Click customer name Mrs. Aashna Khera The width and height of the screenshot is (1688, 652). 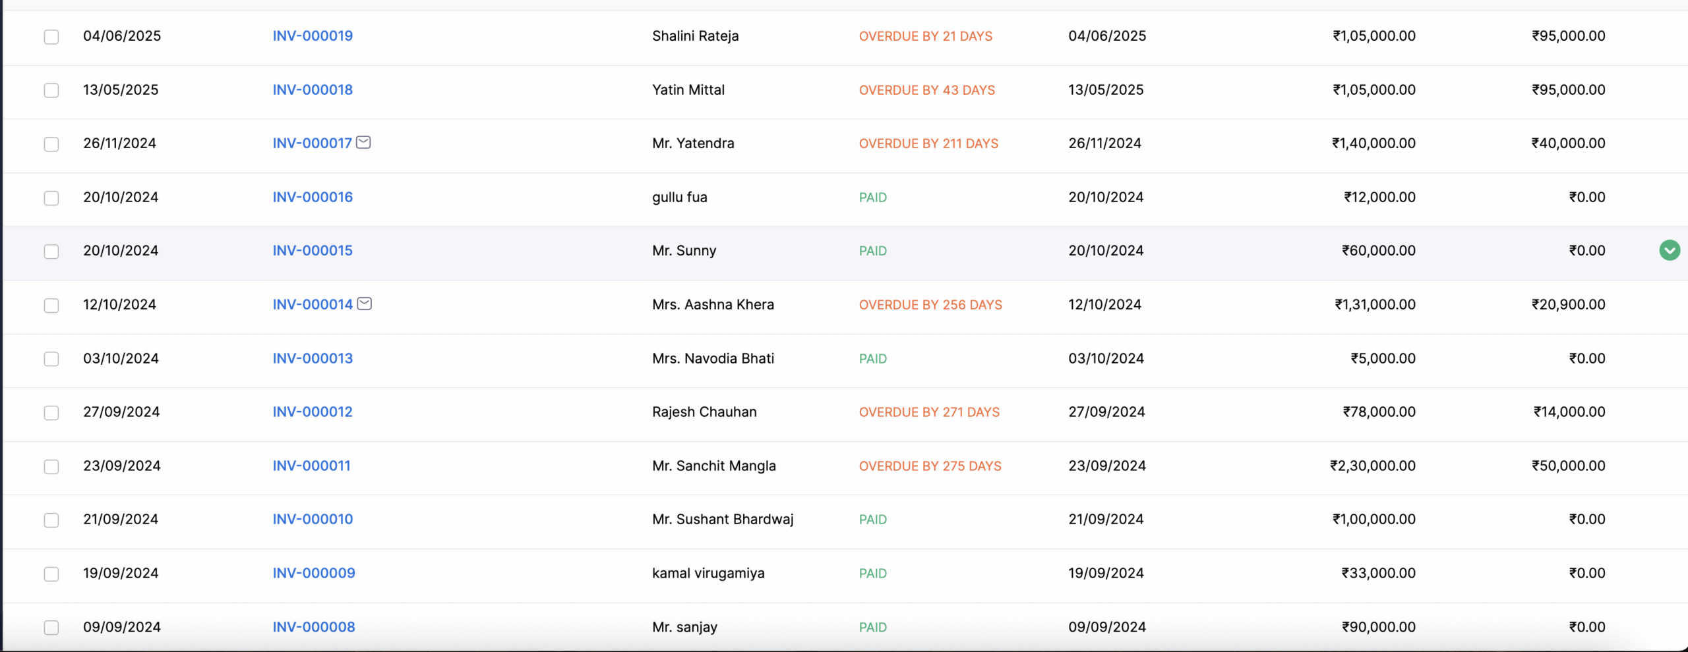(713, 305)
